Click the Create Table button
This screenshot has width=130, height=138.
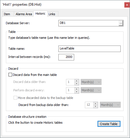coord(109,124)
